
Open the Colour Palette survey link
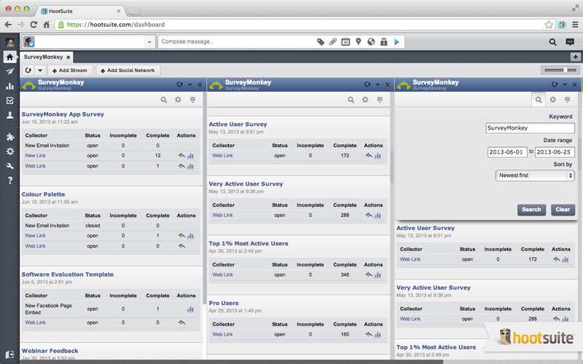(x=43, y=194)
